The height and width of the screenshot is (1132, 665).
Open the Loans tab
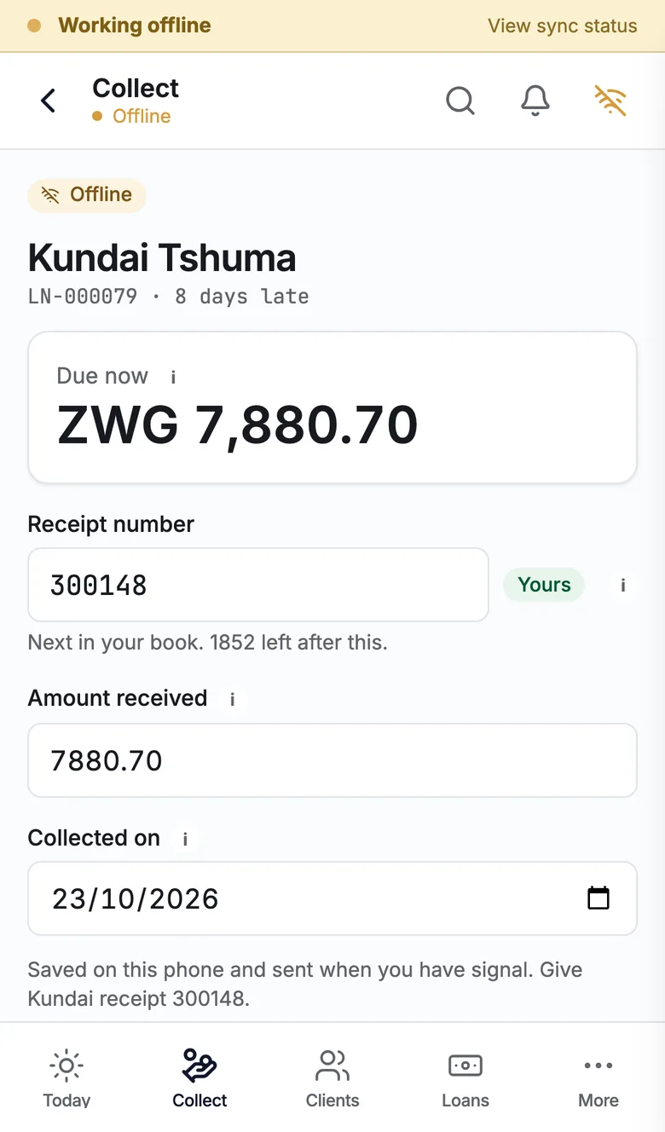pyautogui.click(x=465, y=1077)
